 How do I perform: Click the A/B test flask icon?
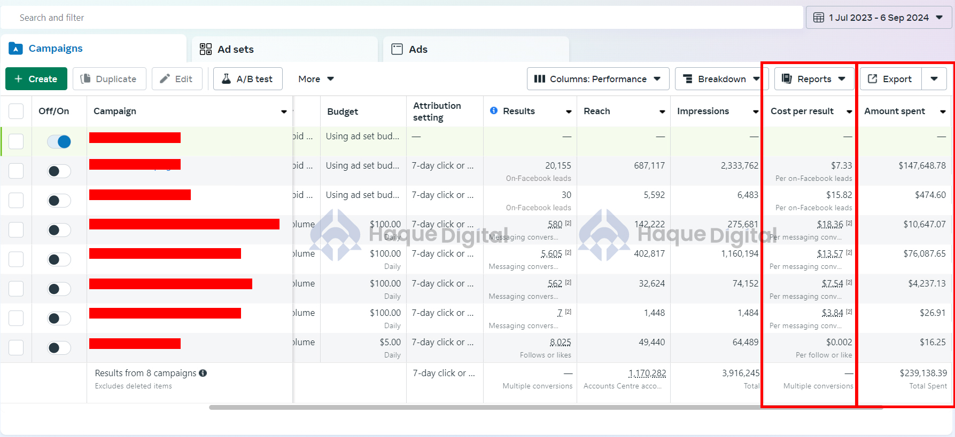(227, 79)
